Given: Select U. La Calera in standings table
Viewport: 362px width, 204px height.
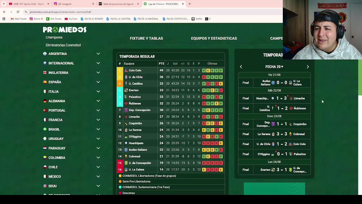Looking at the screenshot, I should tap(136, 170).
